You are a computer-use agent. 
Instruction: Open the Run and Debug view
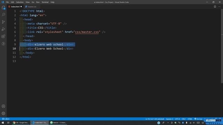[x=3, y=29]
